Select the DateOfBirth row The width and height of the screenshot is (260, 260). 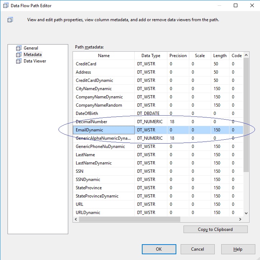pyautogui.click(x=158, y=113)
